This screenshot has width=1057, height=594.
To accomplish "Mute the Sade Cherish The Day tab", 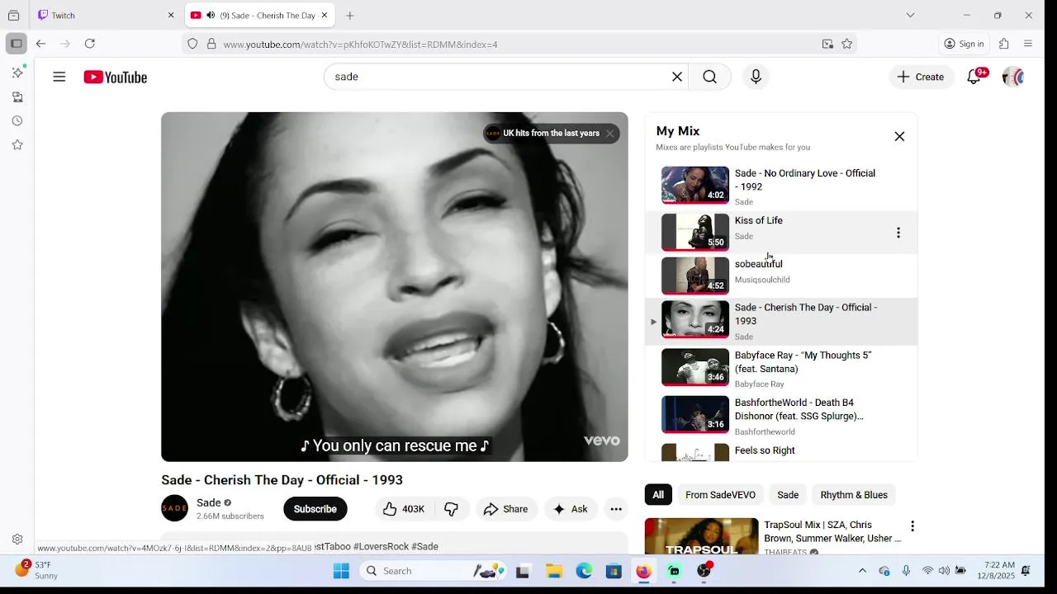I will tap(211, 15).
